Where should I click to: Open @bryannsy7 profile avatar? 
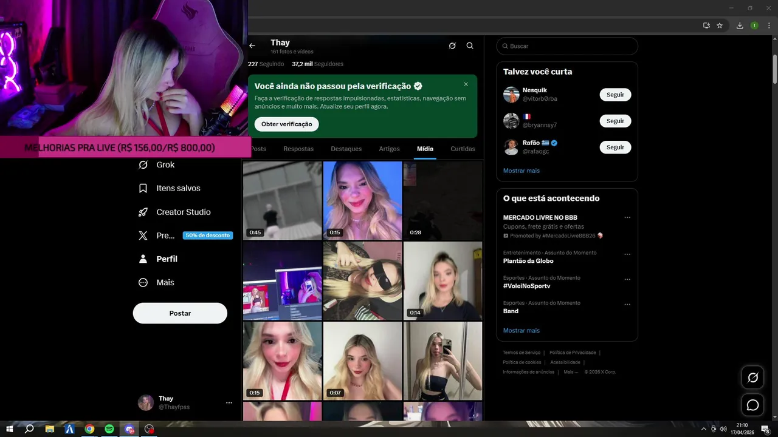pyautogui.click(x=511, y=121)
